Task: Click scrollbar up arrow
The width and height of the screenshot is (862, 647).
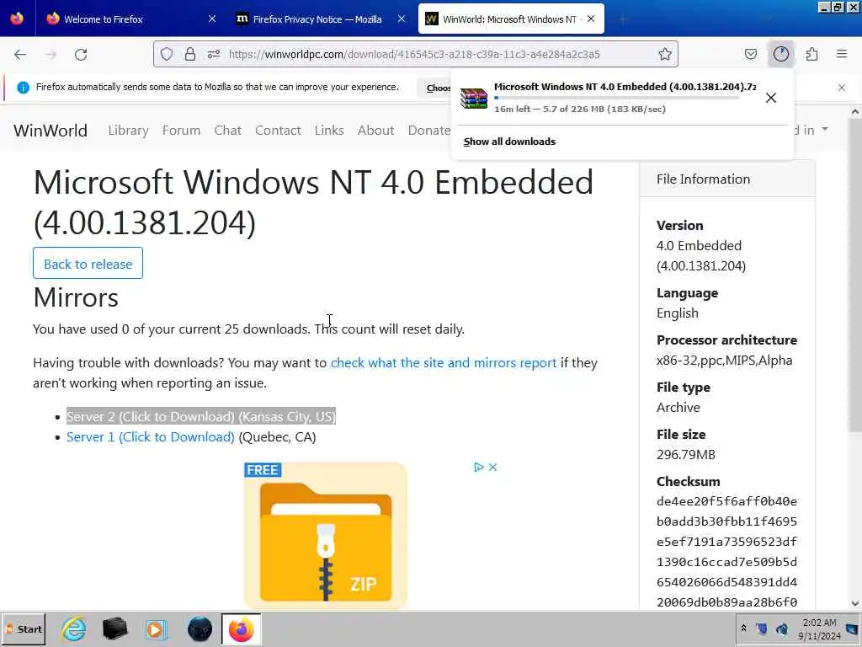Action: pyautogui.click(x=855, y=112)
